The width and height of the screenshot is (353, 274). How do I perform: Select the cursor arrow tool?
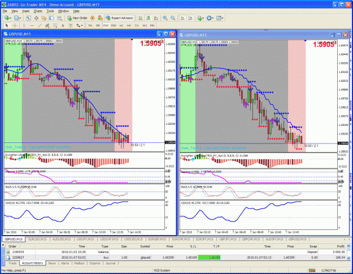click(7, 25)
